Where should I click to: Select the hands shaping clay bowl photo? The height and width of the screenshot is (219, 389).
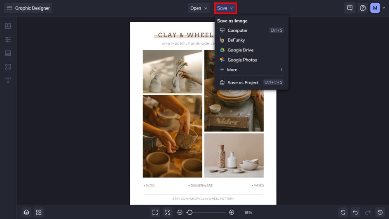coord(172,136)
